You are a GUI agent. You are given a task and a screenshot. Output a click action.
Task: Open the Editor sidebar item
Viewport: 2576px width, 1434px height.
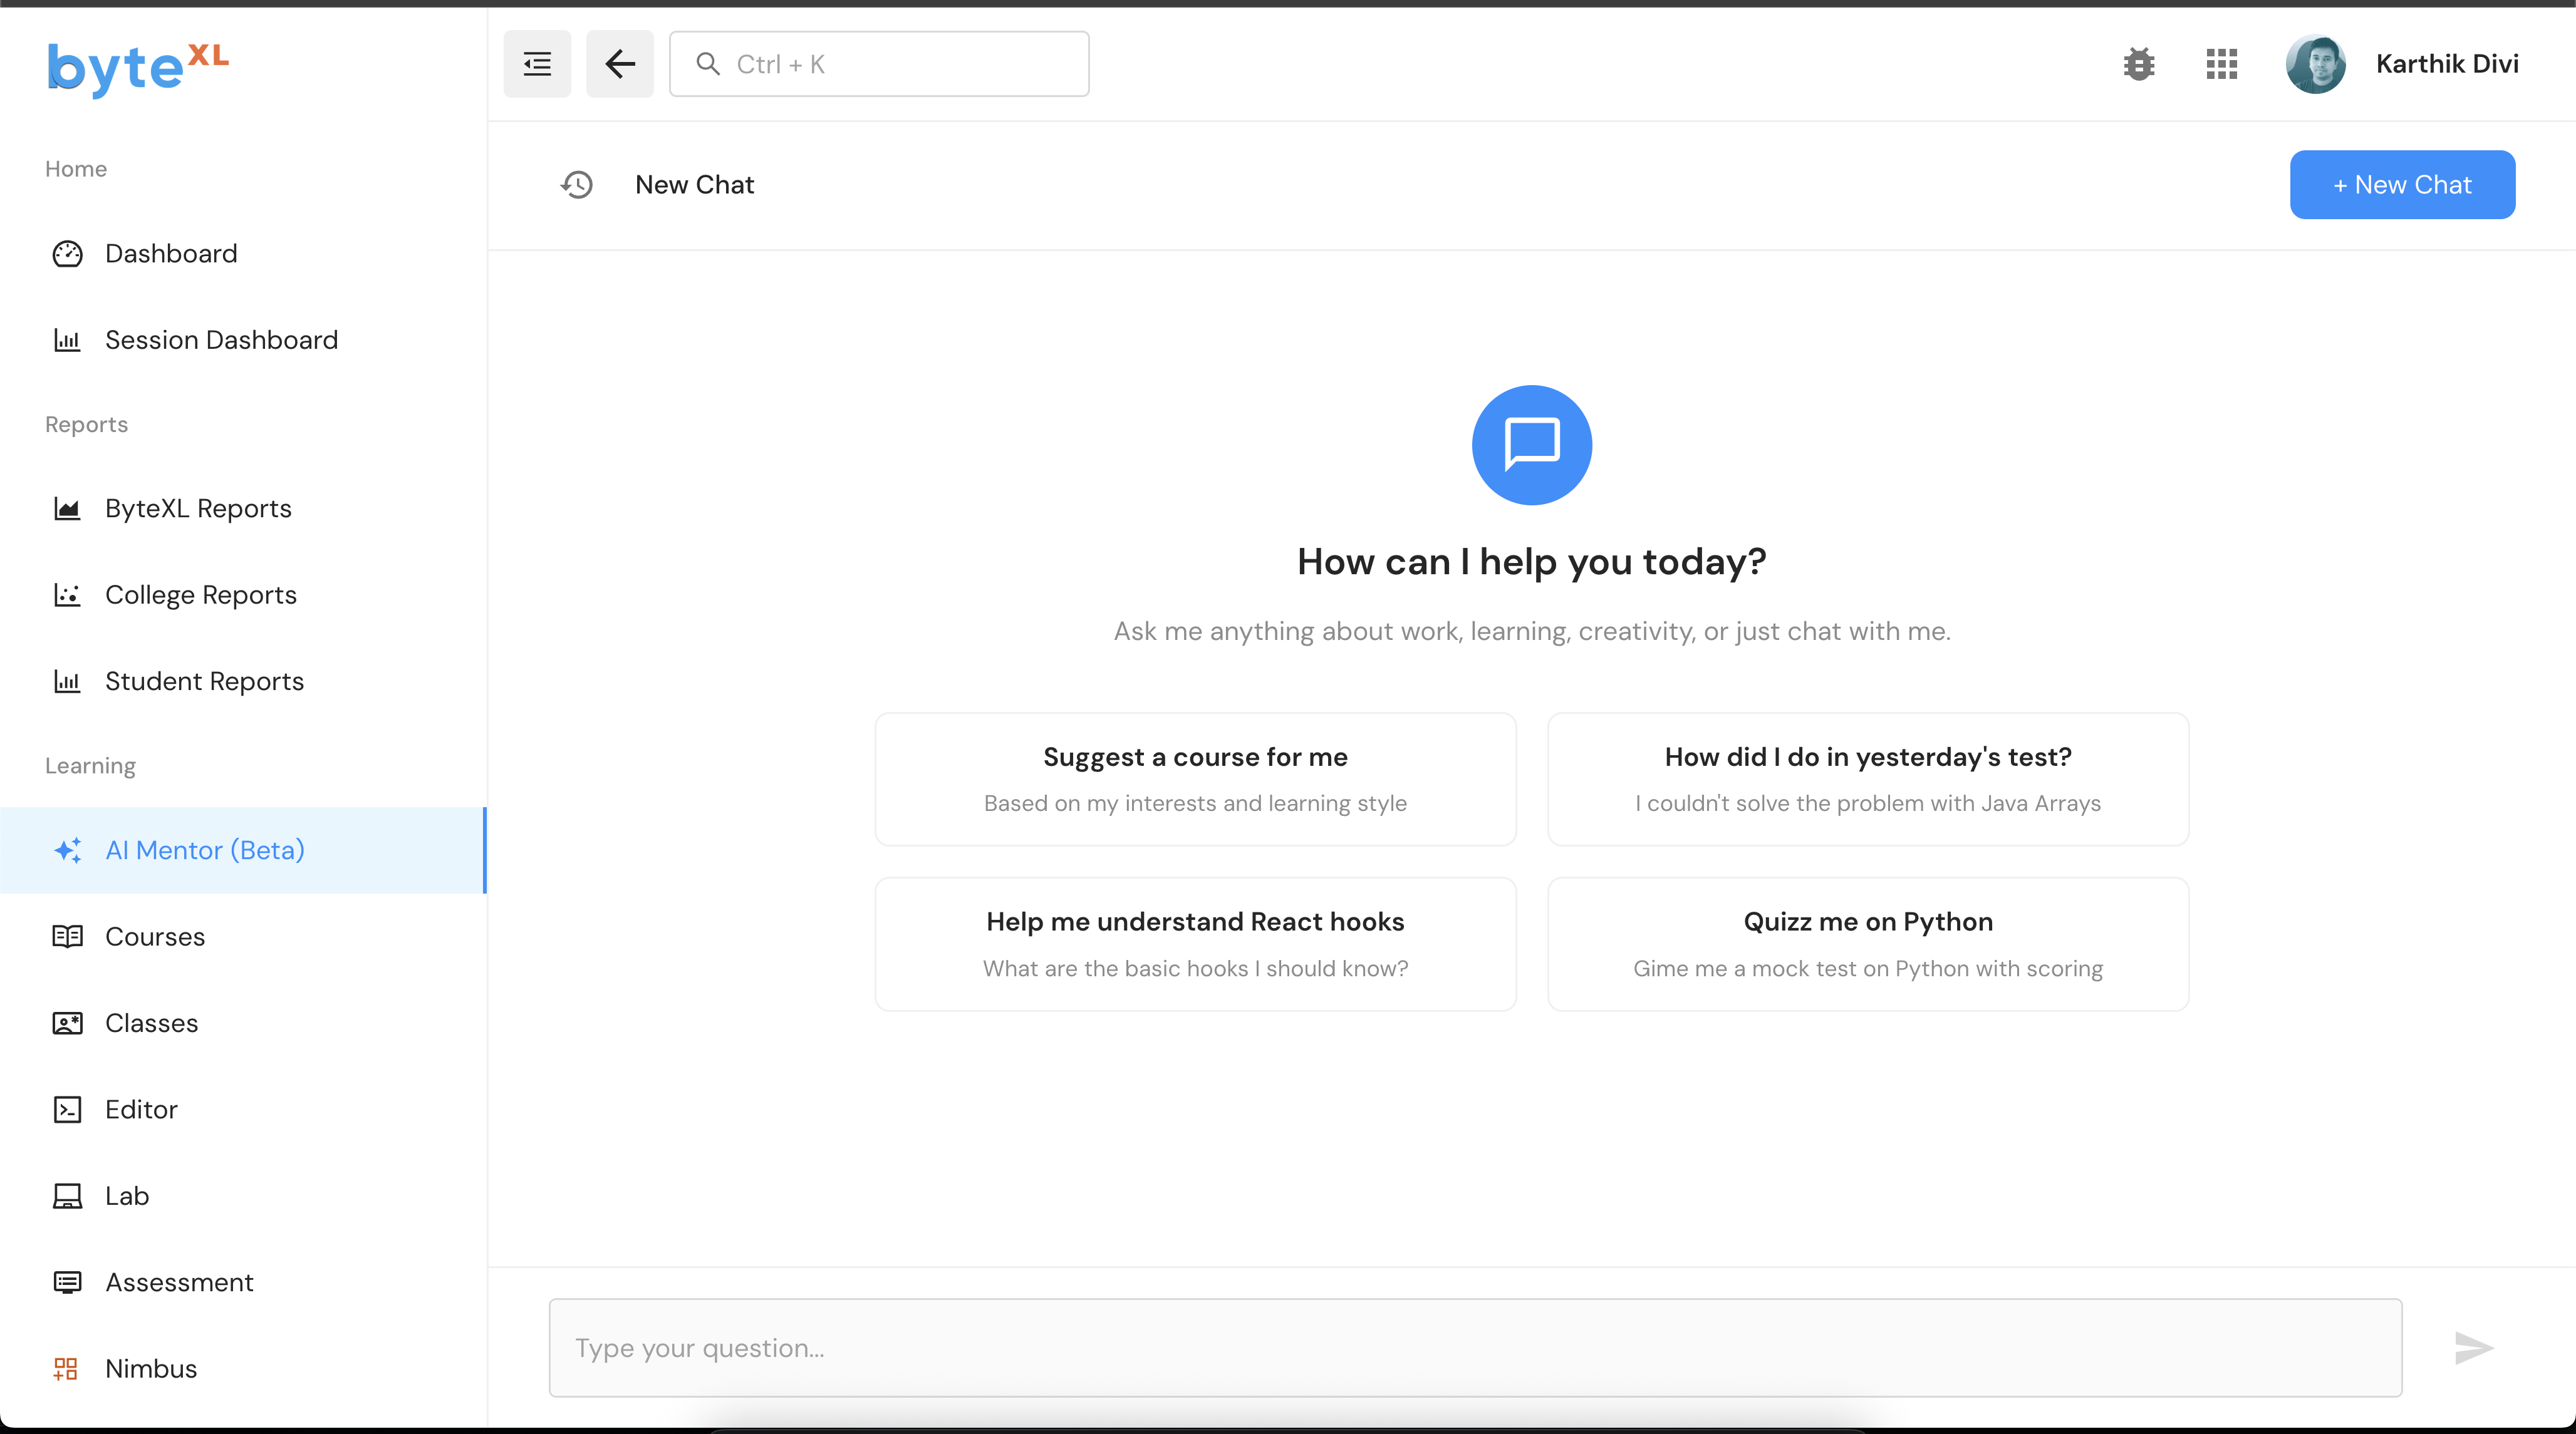pyautogui.click(x=141, y=1109)
